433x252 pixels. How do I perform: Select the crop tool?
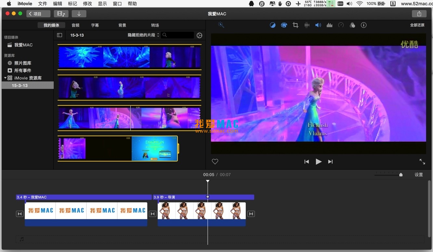pos(295,25)
